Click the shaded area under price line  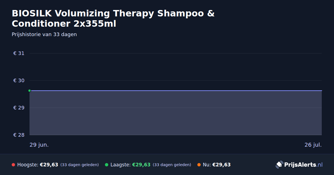tap(176, 113)
